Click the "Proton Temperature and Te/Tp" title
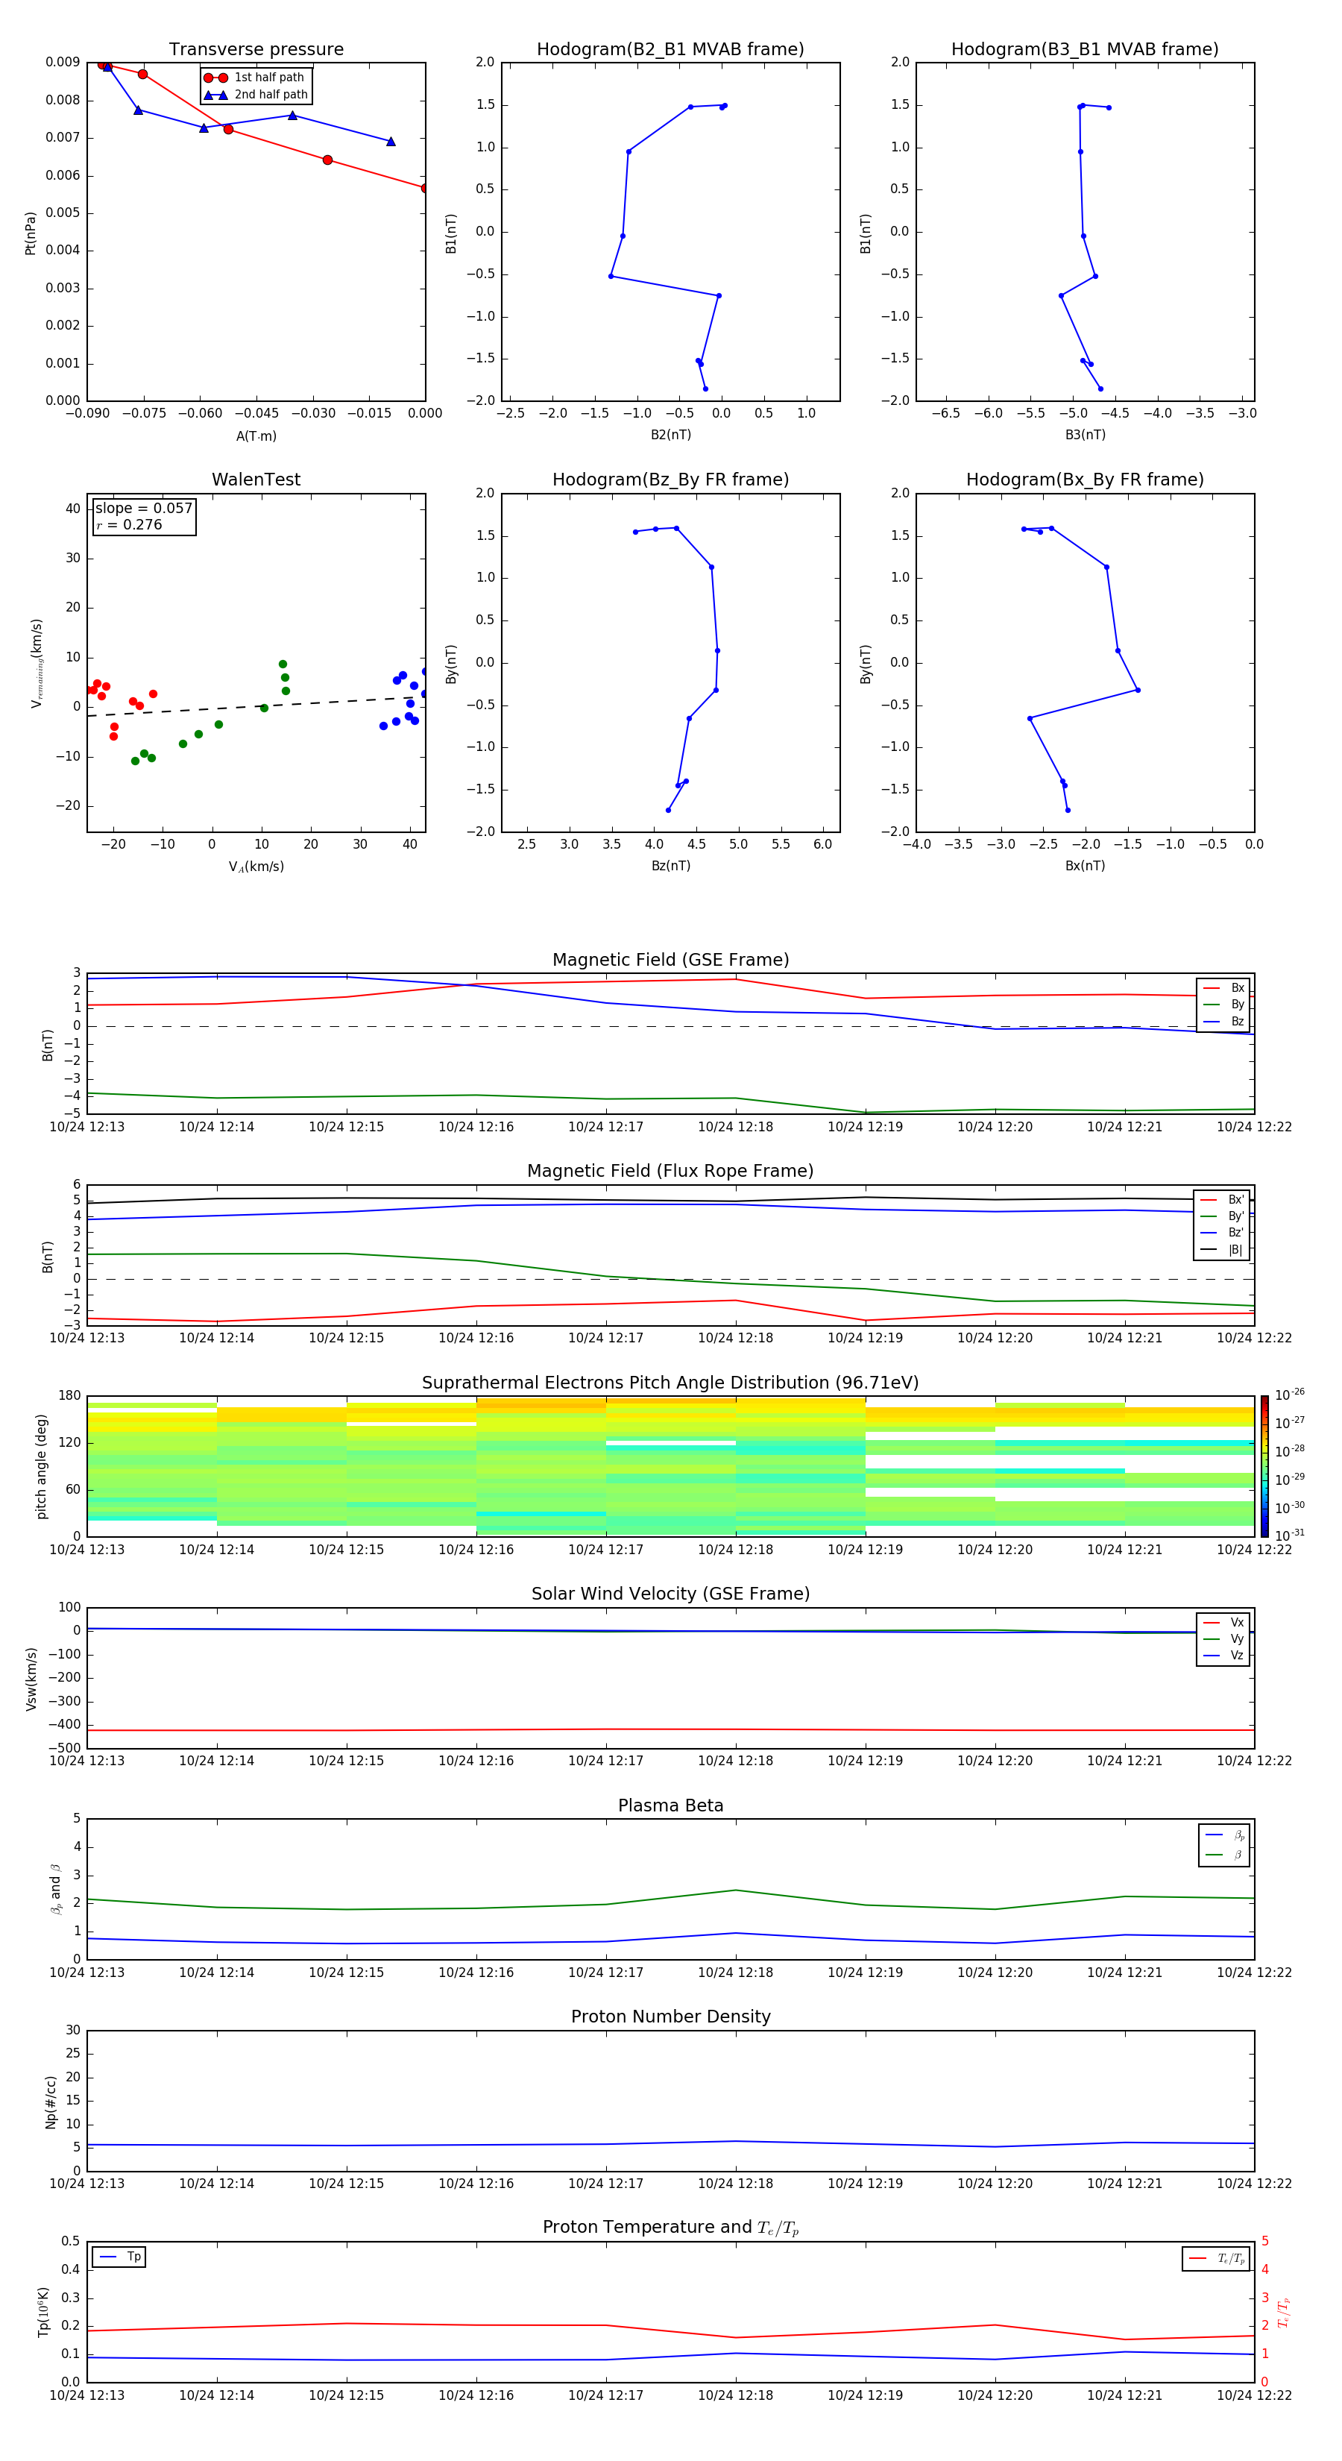This screenshot has height=2461, width=1342. click(x=670, y=2228)
